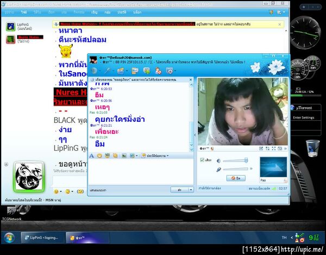Viewport: 326px width, 255px height.
Task: Click the Nures Home contact avatar
Action: click(11, 39)
